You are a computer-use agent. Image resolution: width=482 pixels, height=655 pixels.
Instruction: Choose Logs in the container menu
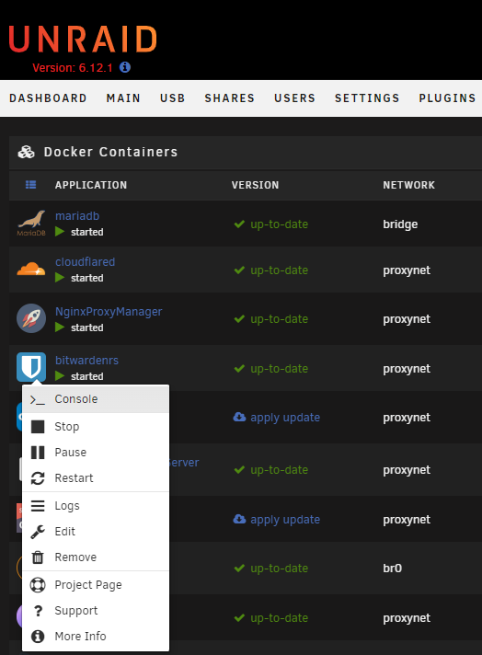coord(96,506)
